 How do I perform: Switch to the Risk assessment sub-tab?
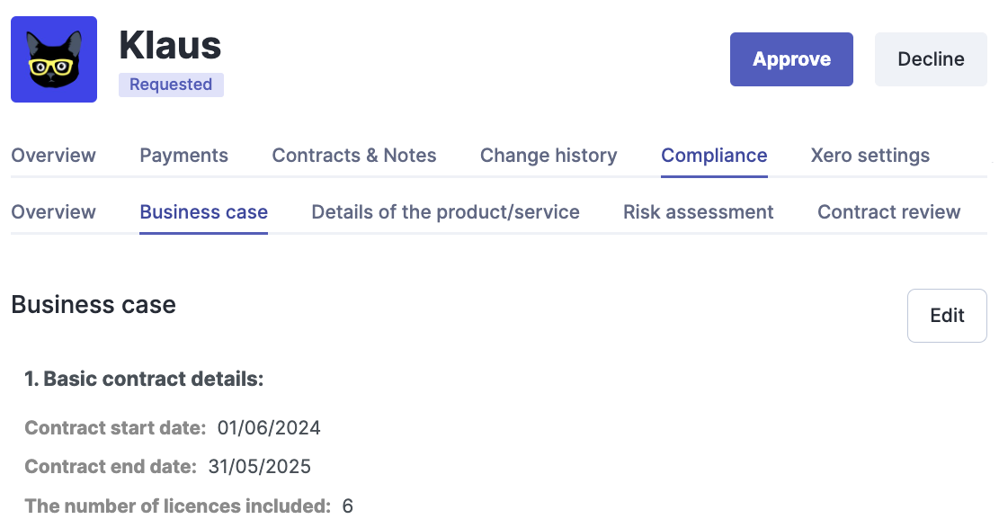[x=699, y=212]
